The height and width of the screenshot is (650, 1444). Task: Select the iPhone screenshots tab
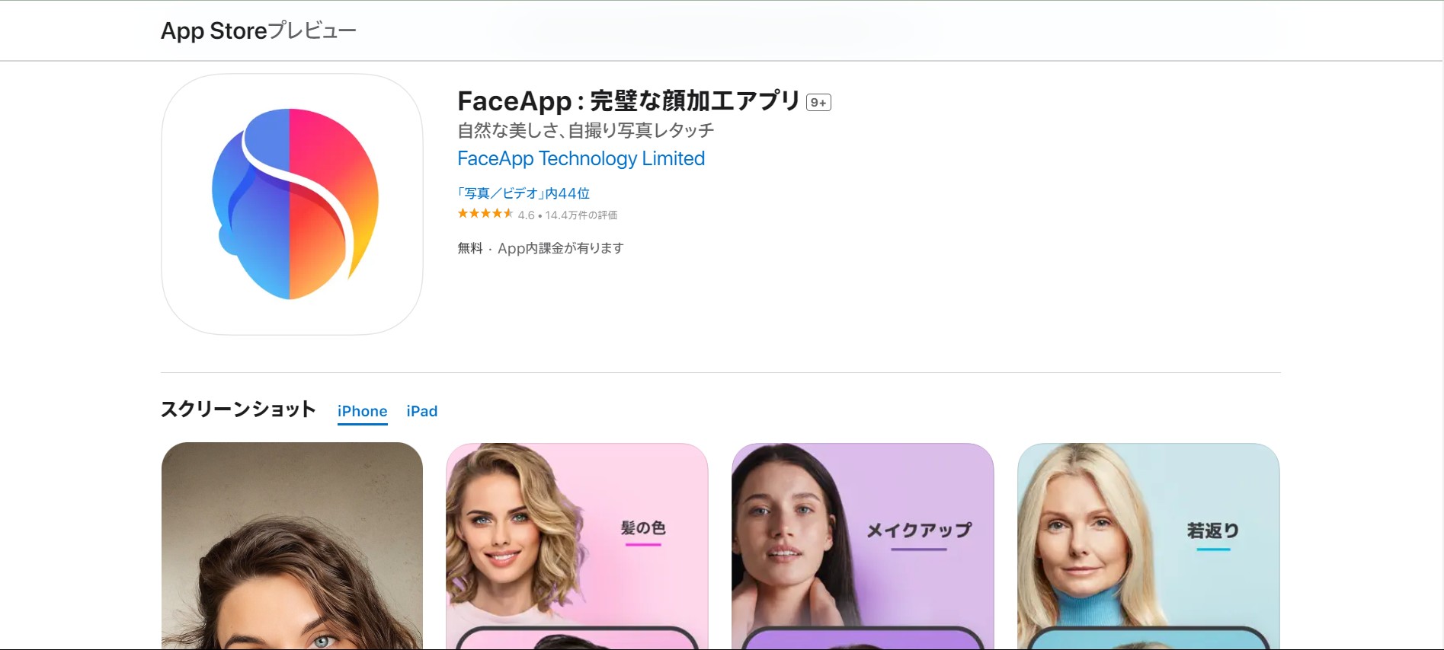(x=362, y=411)
